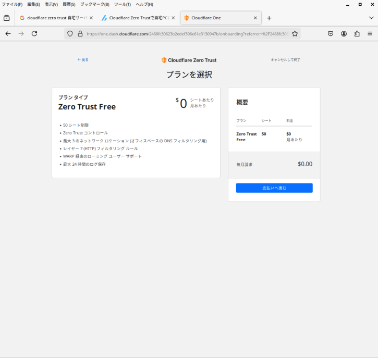
Task: Click the site security padlock icon
Action: pos(80,34)
